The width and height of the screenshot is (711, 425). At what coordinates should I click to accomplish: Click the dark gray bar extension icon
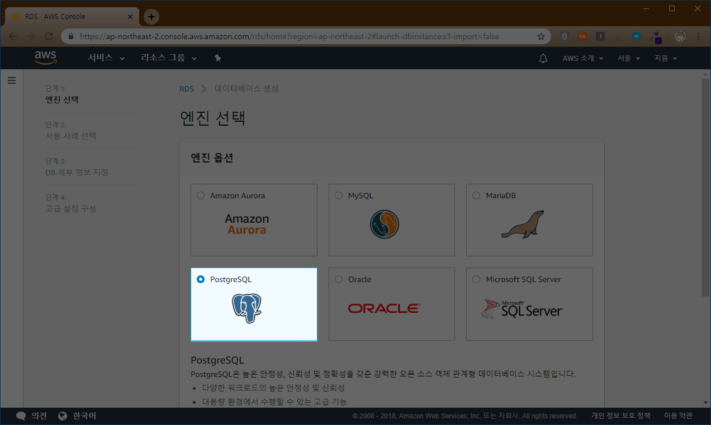pyautogui.click(x=600, y=36)
